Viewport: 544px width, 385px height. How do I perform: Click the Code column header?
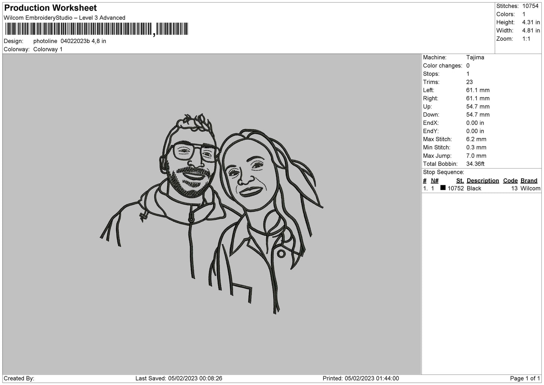[510, 181]
